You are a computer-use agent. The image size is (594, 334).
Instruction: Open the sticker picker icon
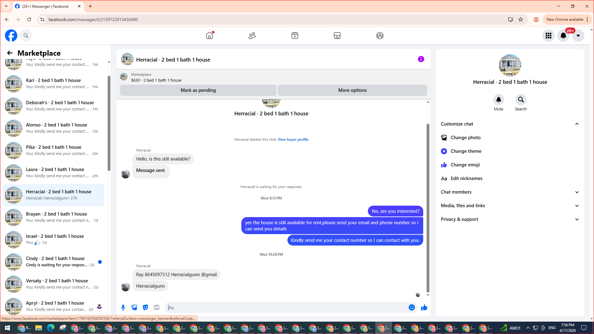click(145, 307)
